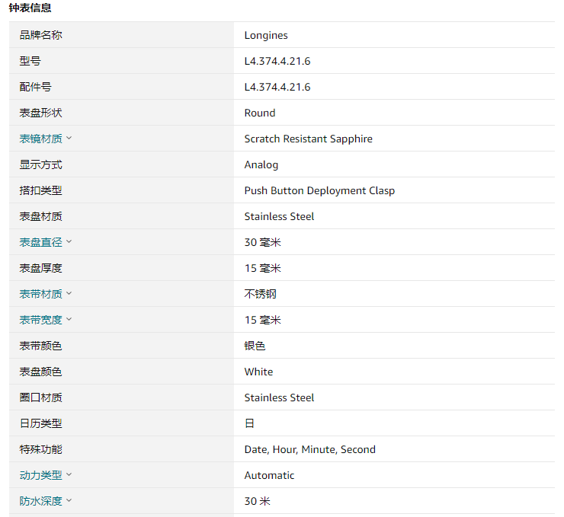The height and width of the screenshot is (517, 564).
Task: Select Stainless Steel in the 表盘材质 row
Action: click(279, 216)
